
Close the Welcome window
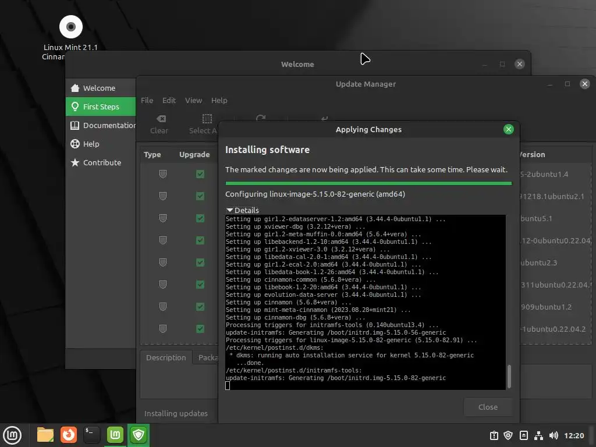[x=519, y=64]
